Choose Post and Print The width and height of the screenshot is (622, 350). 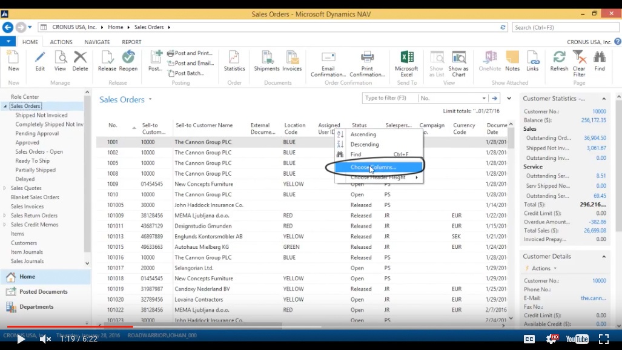click(190, 53)
